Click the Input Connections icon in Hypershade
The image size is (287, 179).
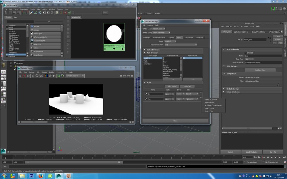point(44,13)
